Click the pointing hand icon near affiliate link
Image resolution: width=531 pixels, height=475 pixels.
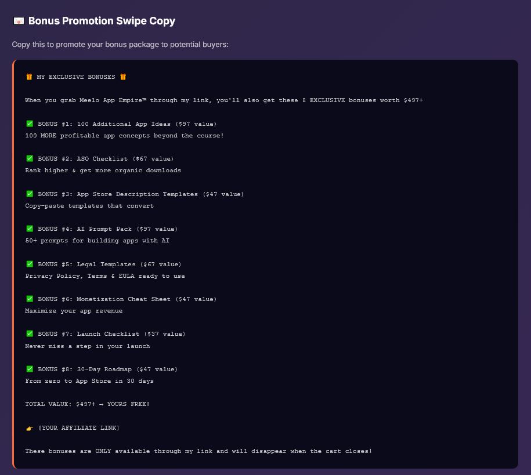pos(30,428)
